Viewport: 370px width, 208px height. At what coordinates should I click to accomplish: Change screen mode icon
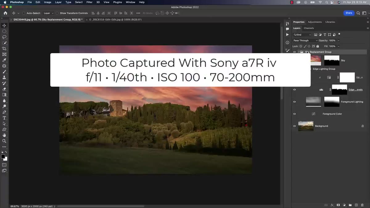4,171
